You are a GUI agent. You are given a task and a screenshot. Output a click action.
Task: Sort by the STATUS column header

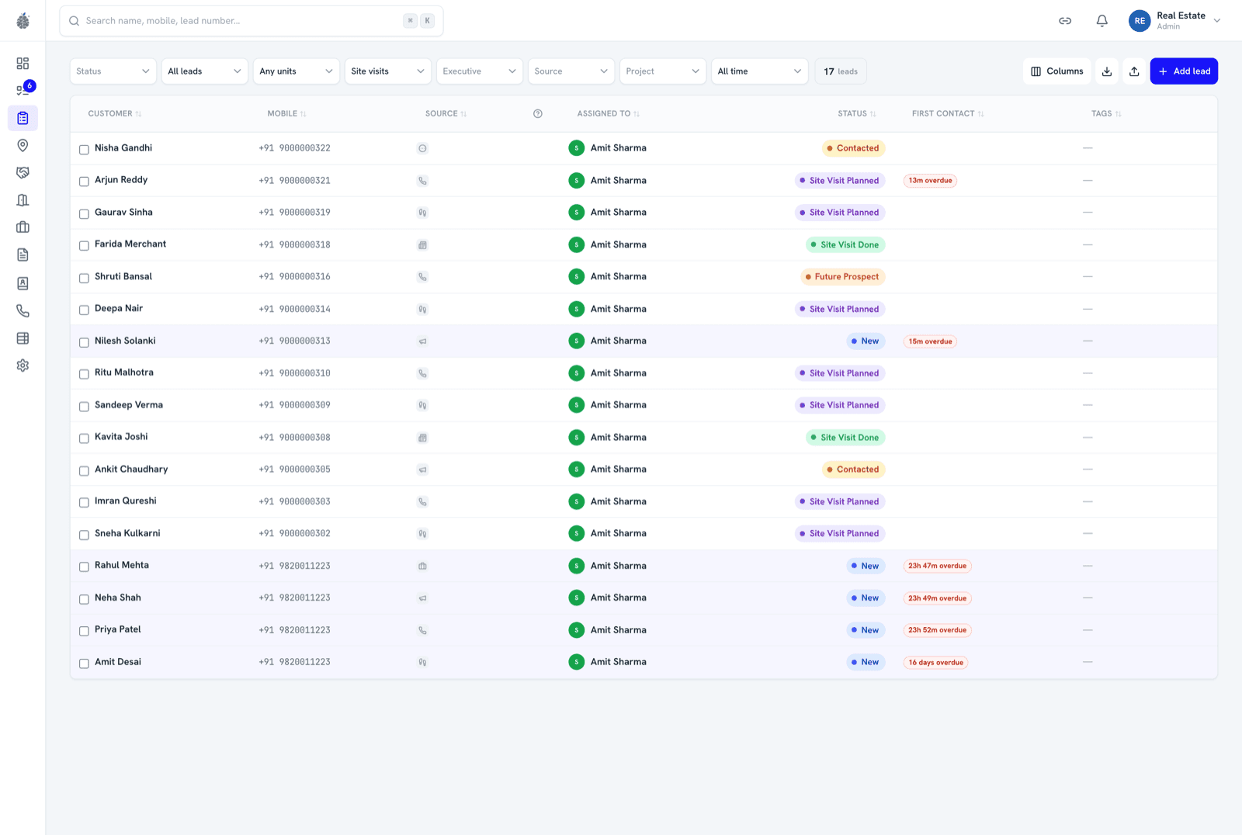[857, 113]
